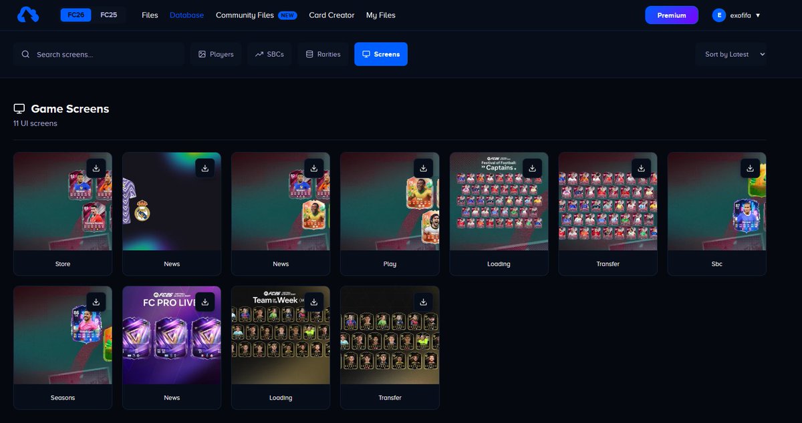Click the search magnifier icon

(x=25, y=54)
